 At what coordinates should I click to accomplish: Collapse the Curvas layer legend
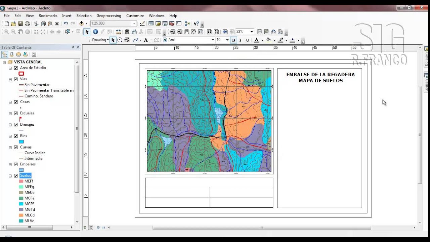10,147
